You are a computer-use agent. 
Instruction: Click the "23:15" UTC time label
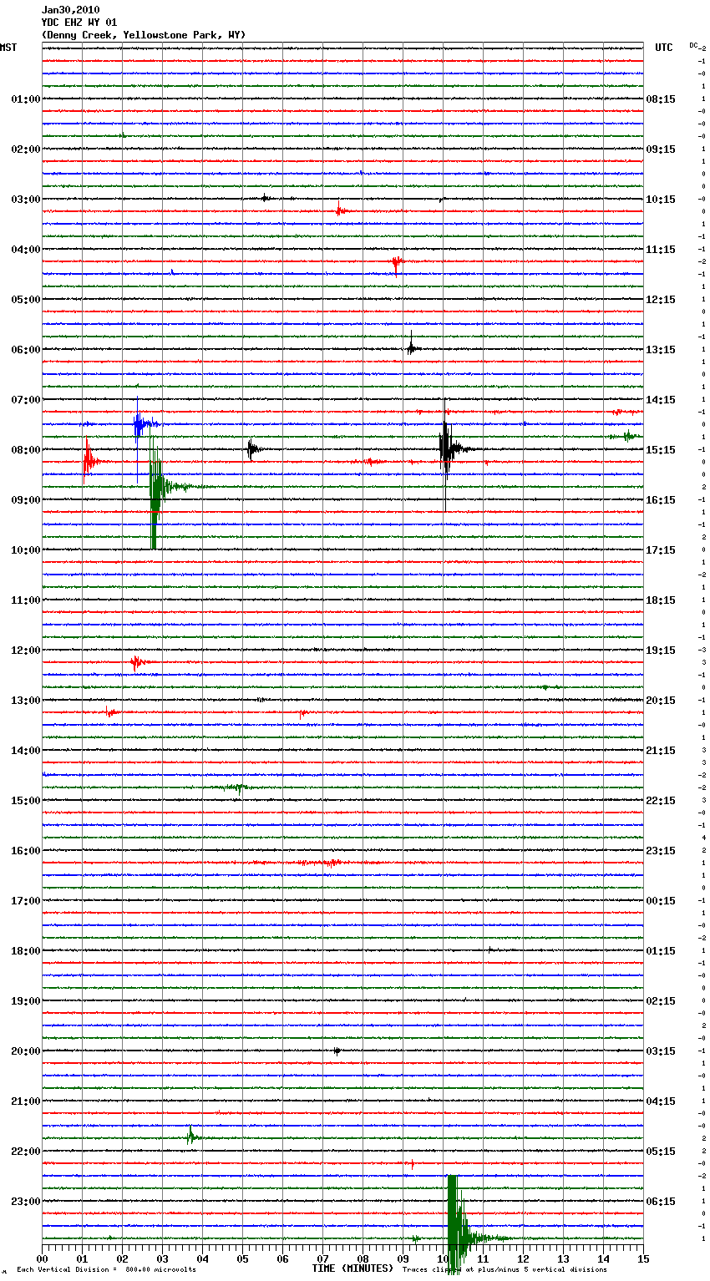661,851
